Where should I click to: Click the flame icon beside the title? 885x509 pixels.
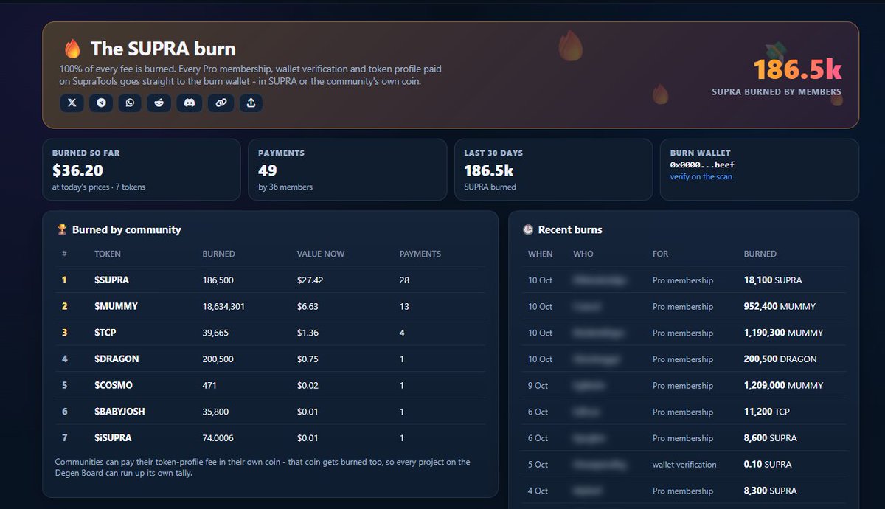click(x=72, y=49)
